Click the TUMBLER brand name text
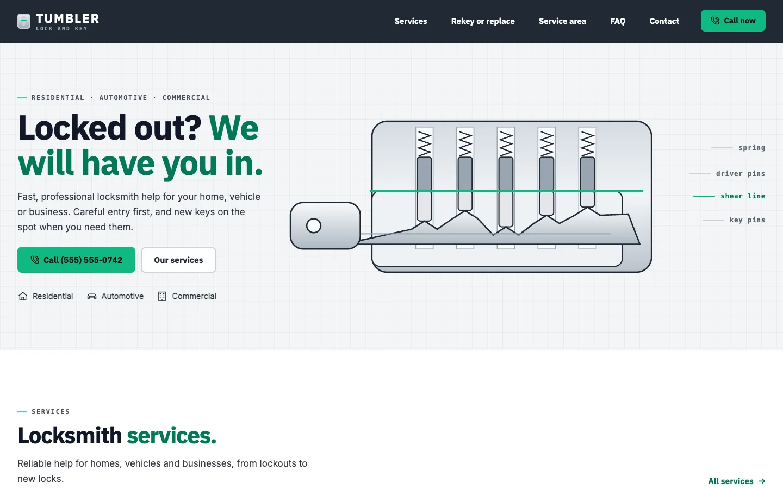 coord(67,18)
